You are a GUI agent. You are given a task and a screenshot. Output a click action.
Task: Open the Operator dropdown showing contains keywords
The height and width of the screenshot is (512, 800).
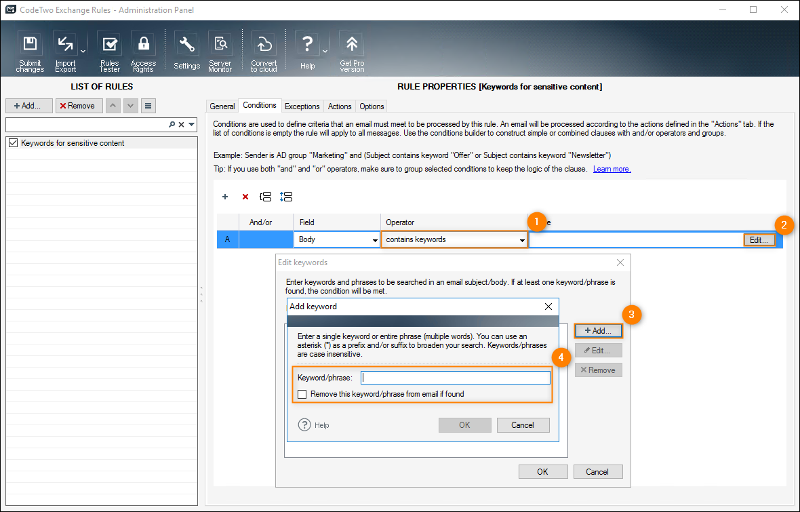454,239
